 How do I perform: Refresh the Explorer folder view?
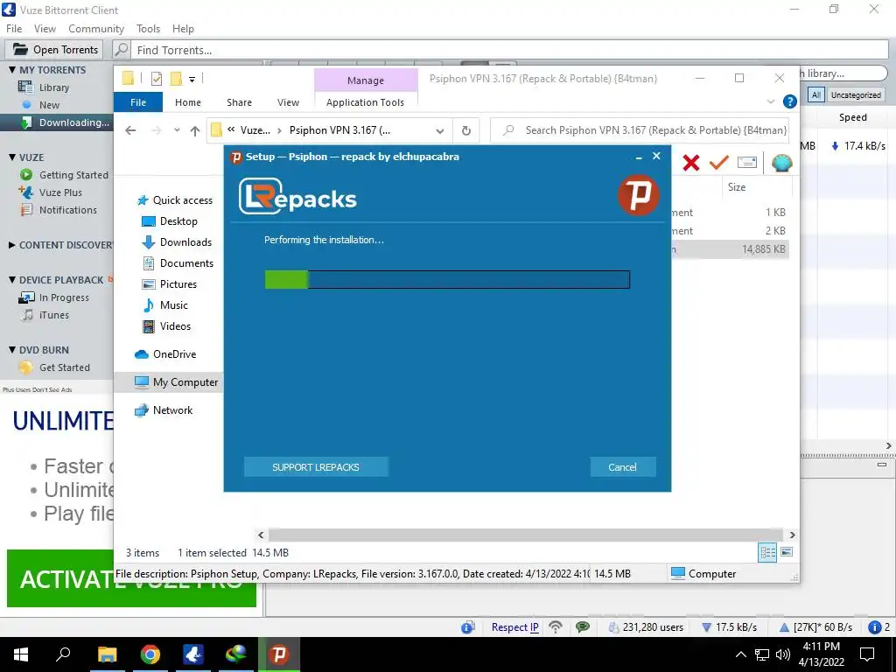pos(466,130)
